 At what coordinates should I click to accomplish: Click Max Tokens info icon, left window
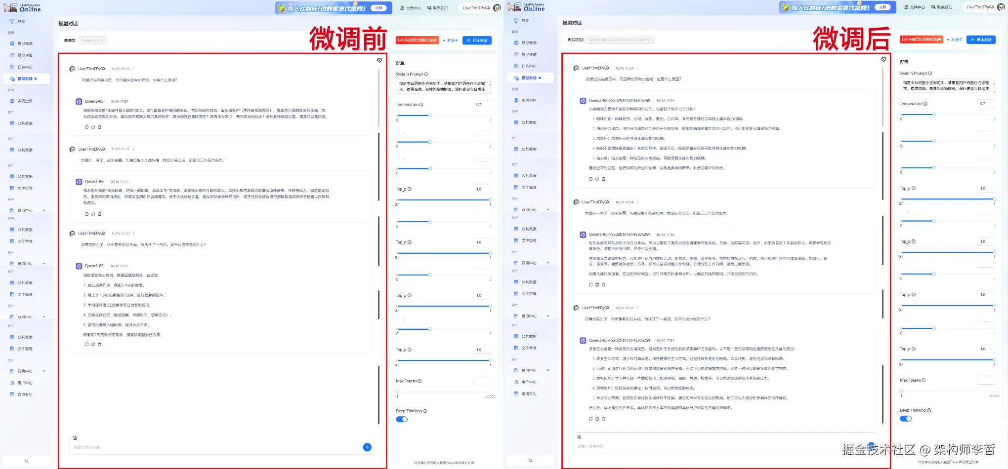[420, 381]
